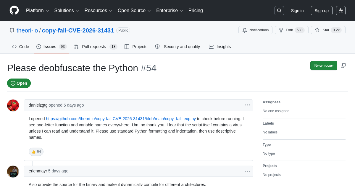
Task: Click erlenmayr's '5 days ago' timestamp
Action: tap(58, 171)
